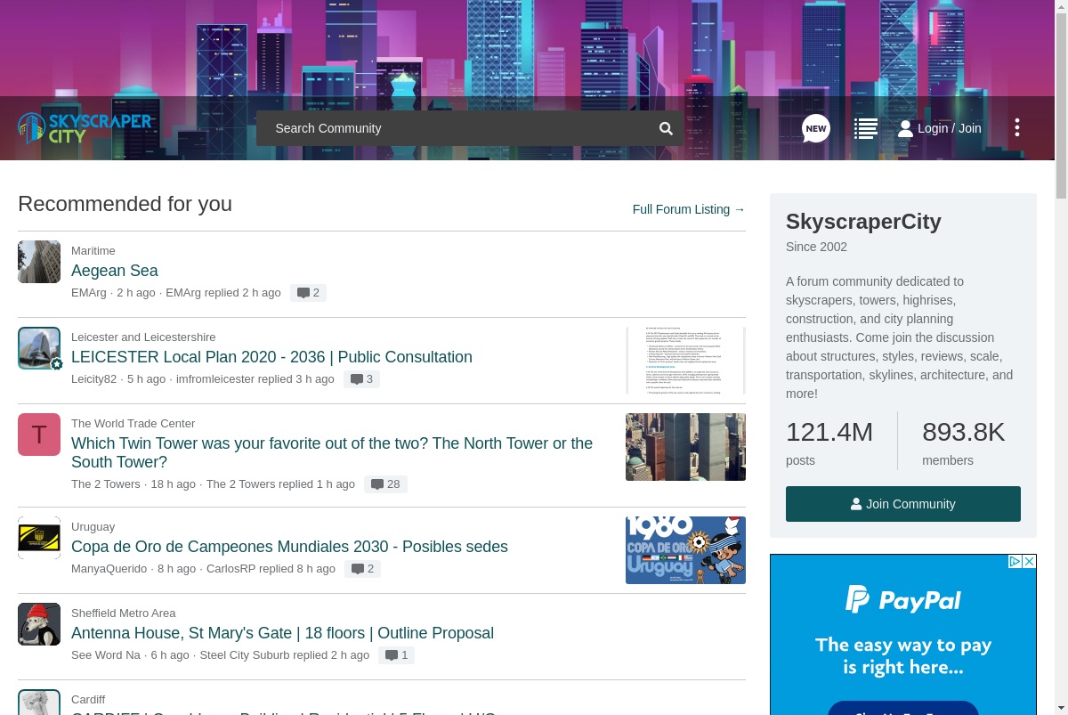Screen dimensions: 1068x715
Task: Click the Search Community field
Action: coord(470,128)
